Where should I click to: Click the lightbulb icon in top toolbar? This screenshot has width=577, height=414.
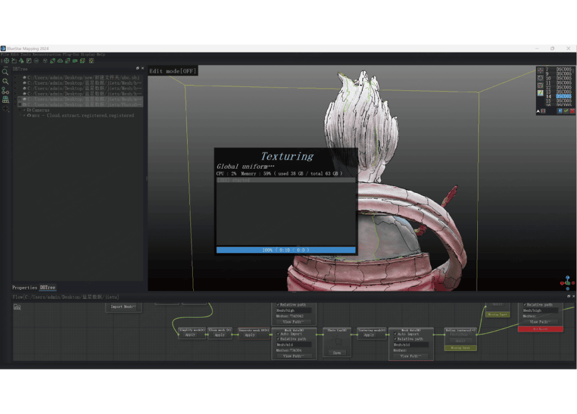(x=91, y=61)
